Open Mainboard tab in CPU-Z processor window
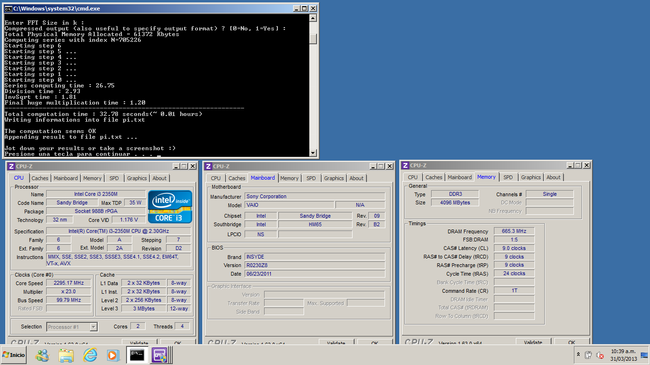Screen dimensions: 650x365 66,178
